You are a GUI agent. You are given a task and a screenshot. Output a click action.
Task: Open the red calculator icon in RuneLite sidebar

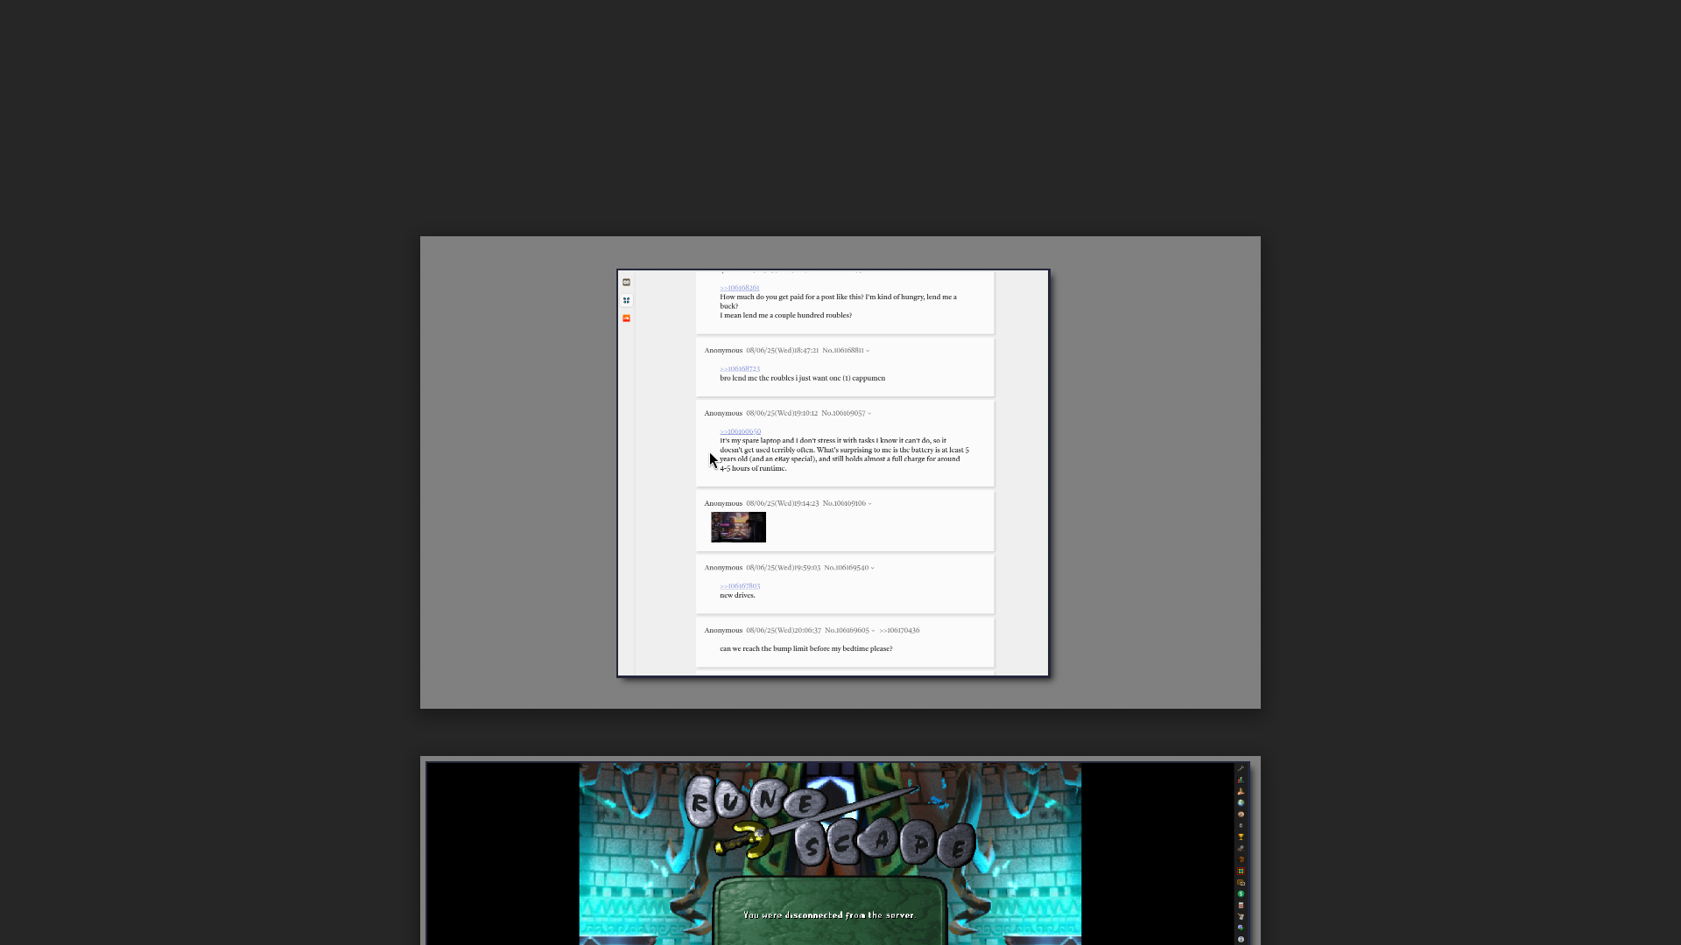coord(1241,905)
